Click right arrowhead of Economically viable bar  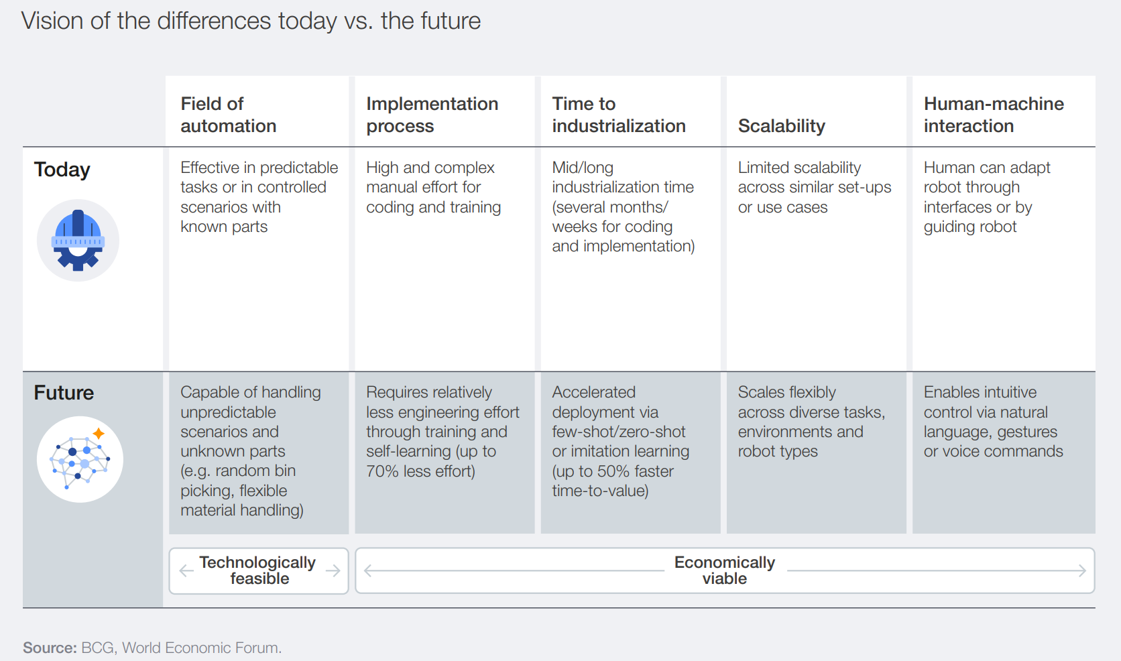[1081, 570]
